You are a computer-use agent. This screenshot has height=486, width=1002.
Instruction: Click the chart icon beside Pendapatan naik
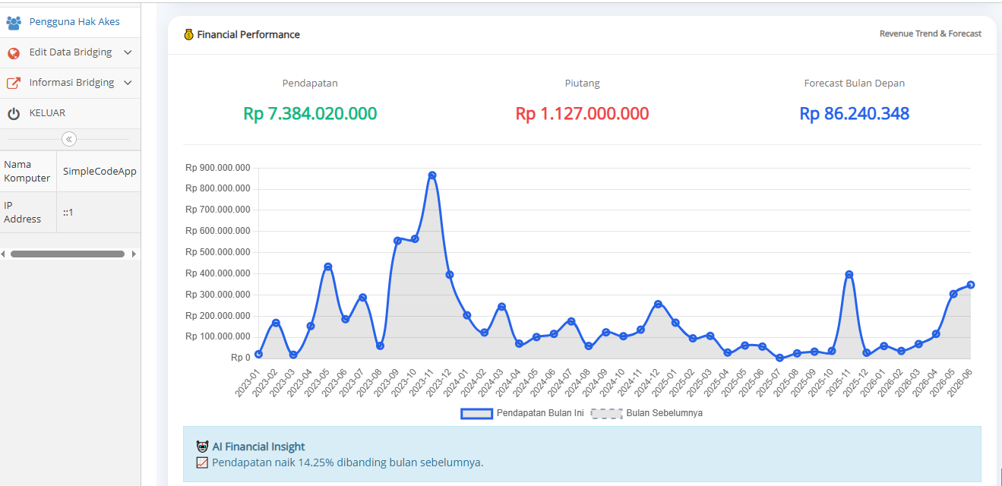[202, 462]
